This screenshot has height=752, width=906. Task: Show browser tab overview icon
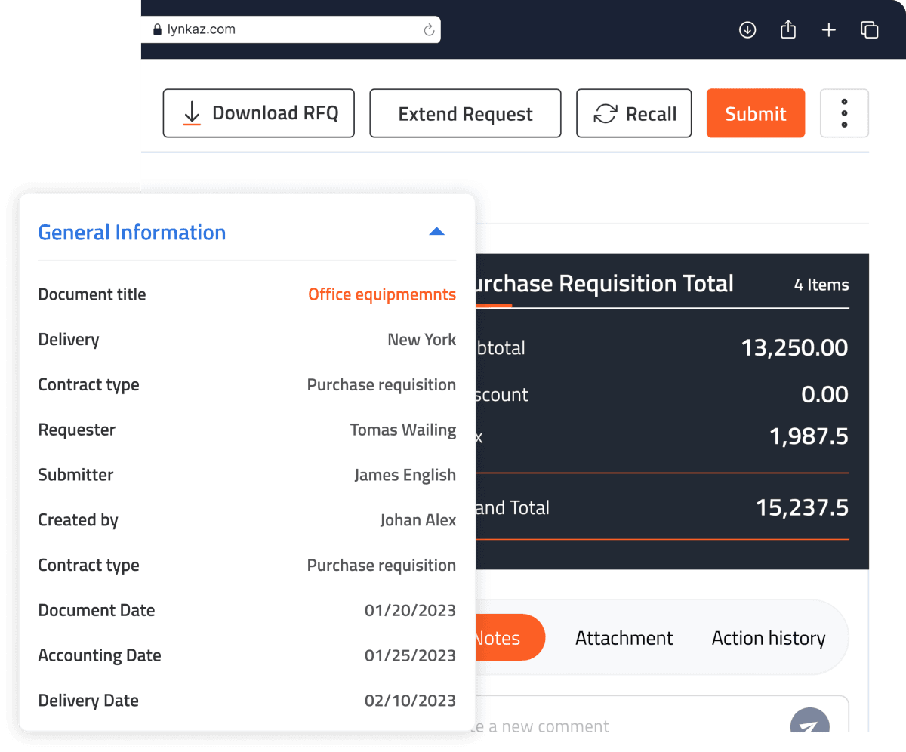pyautogui.click(x=870, y=30)
